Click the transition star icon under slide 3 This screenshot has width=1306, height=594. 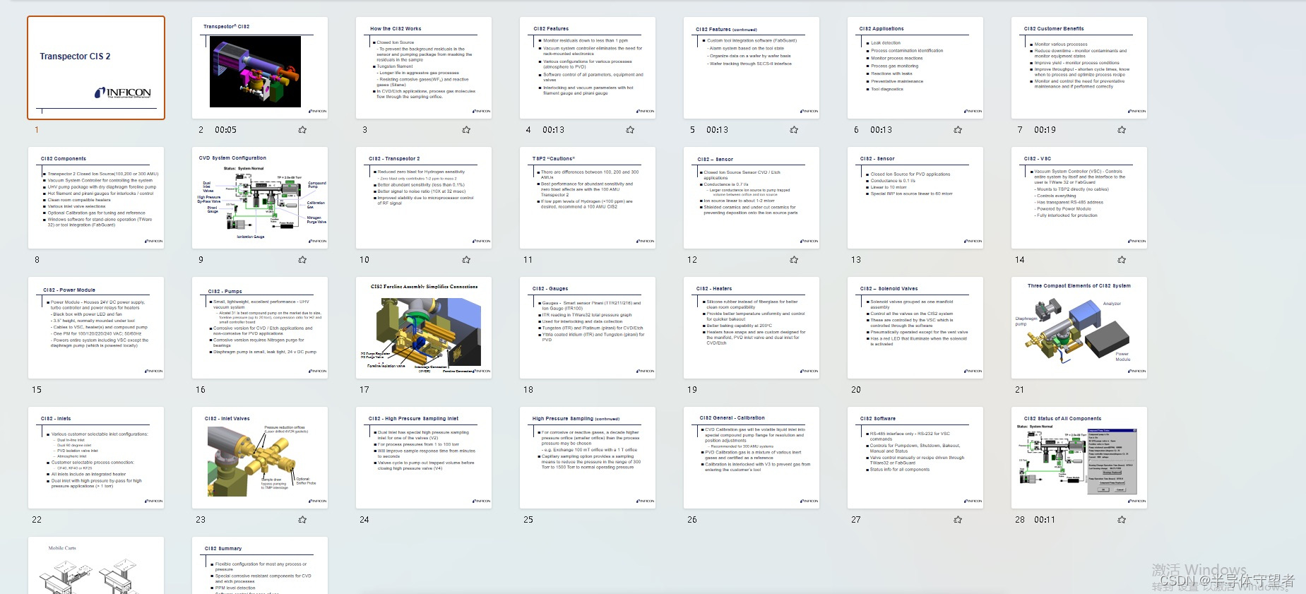(466, 130)
